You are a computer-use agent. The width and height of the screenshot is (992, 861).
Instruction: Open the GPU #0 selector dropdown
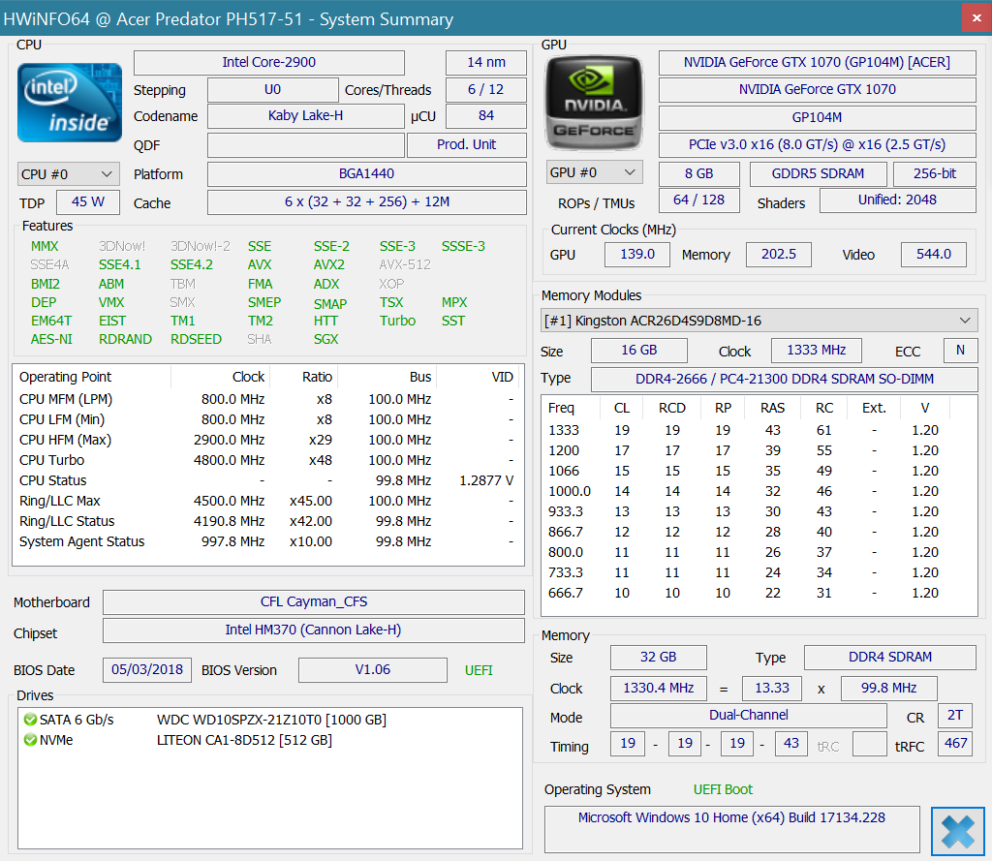point(595,172)
